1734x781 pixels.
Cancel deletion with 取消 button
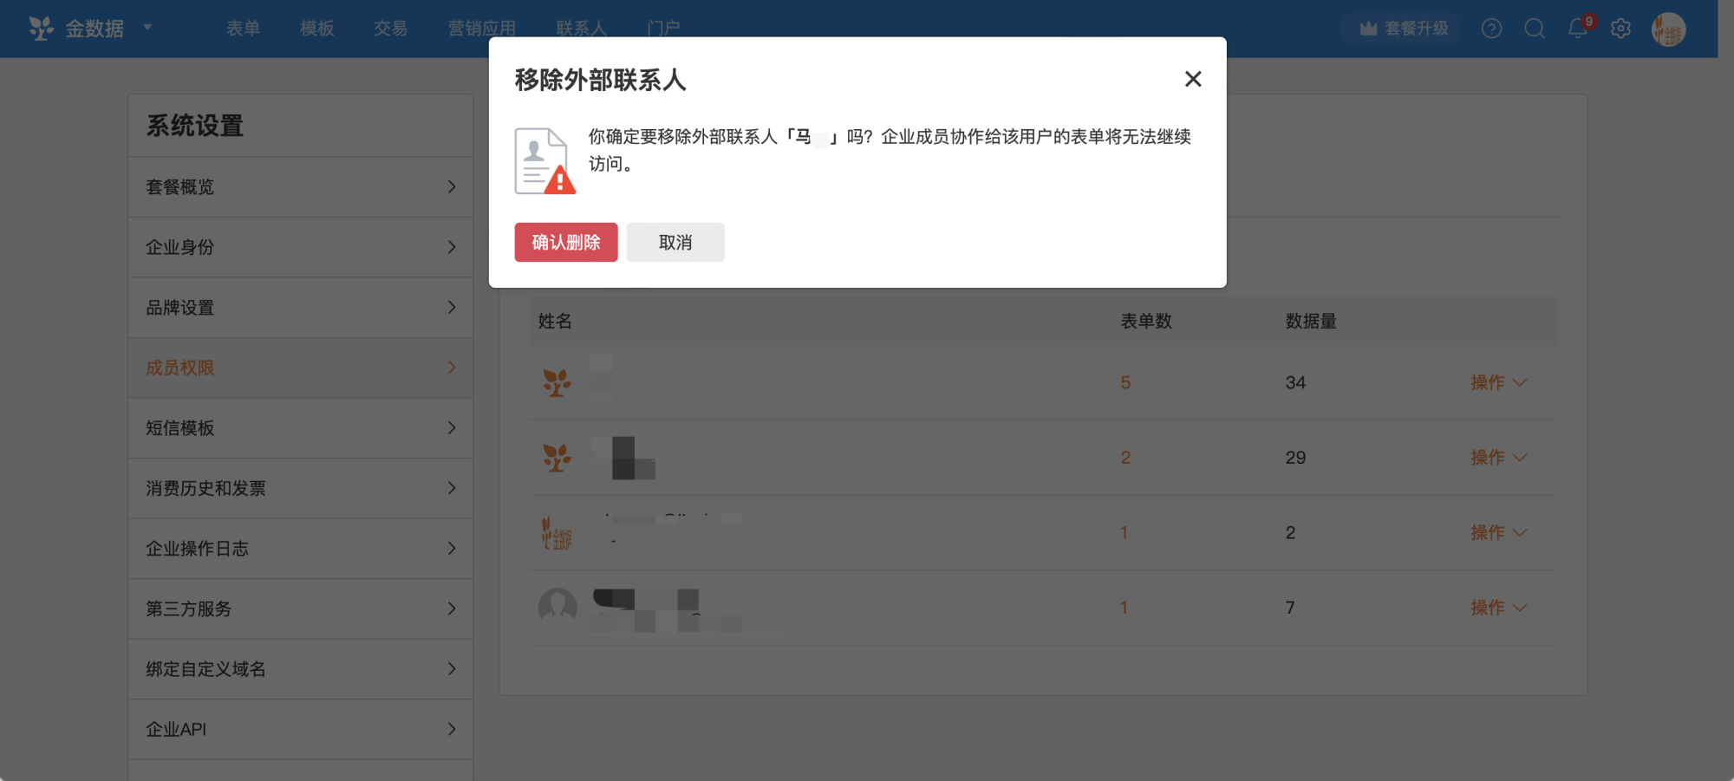(x=675, y=242)
